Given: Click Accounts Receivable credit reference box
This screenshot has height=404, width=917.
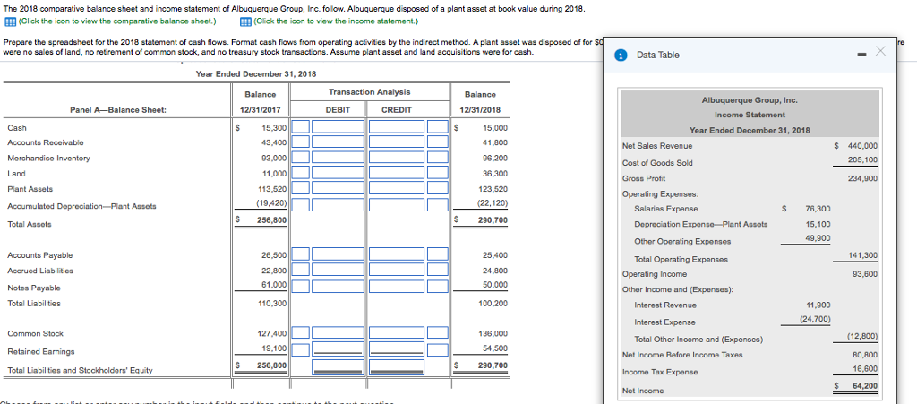Looking at the screenshot, I should pyautogui.click(x=437, y=142).
